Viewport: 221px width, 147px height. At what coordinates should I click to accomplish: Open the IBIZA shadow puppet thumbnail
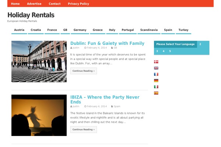pos(39,115)
